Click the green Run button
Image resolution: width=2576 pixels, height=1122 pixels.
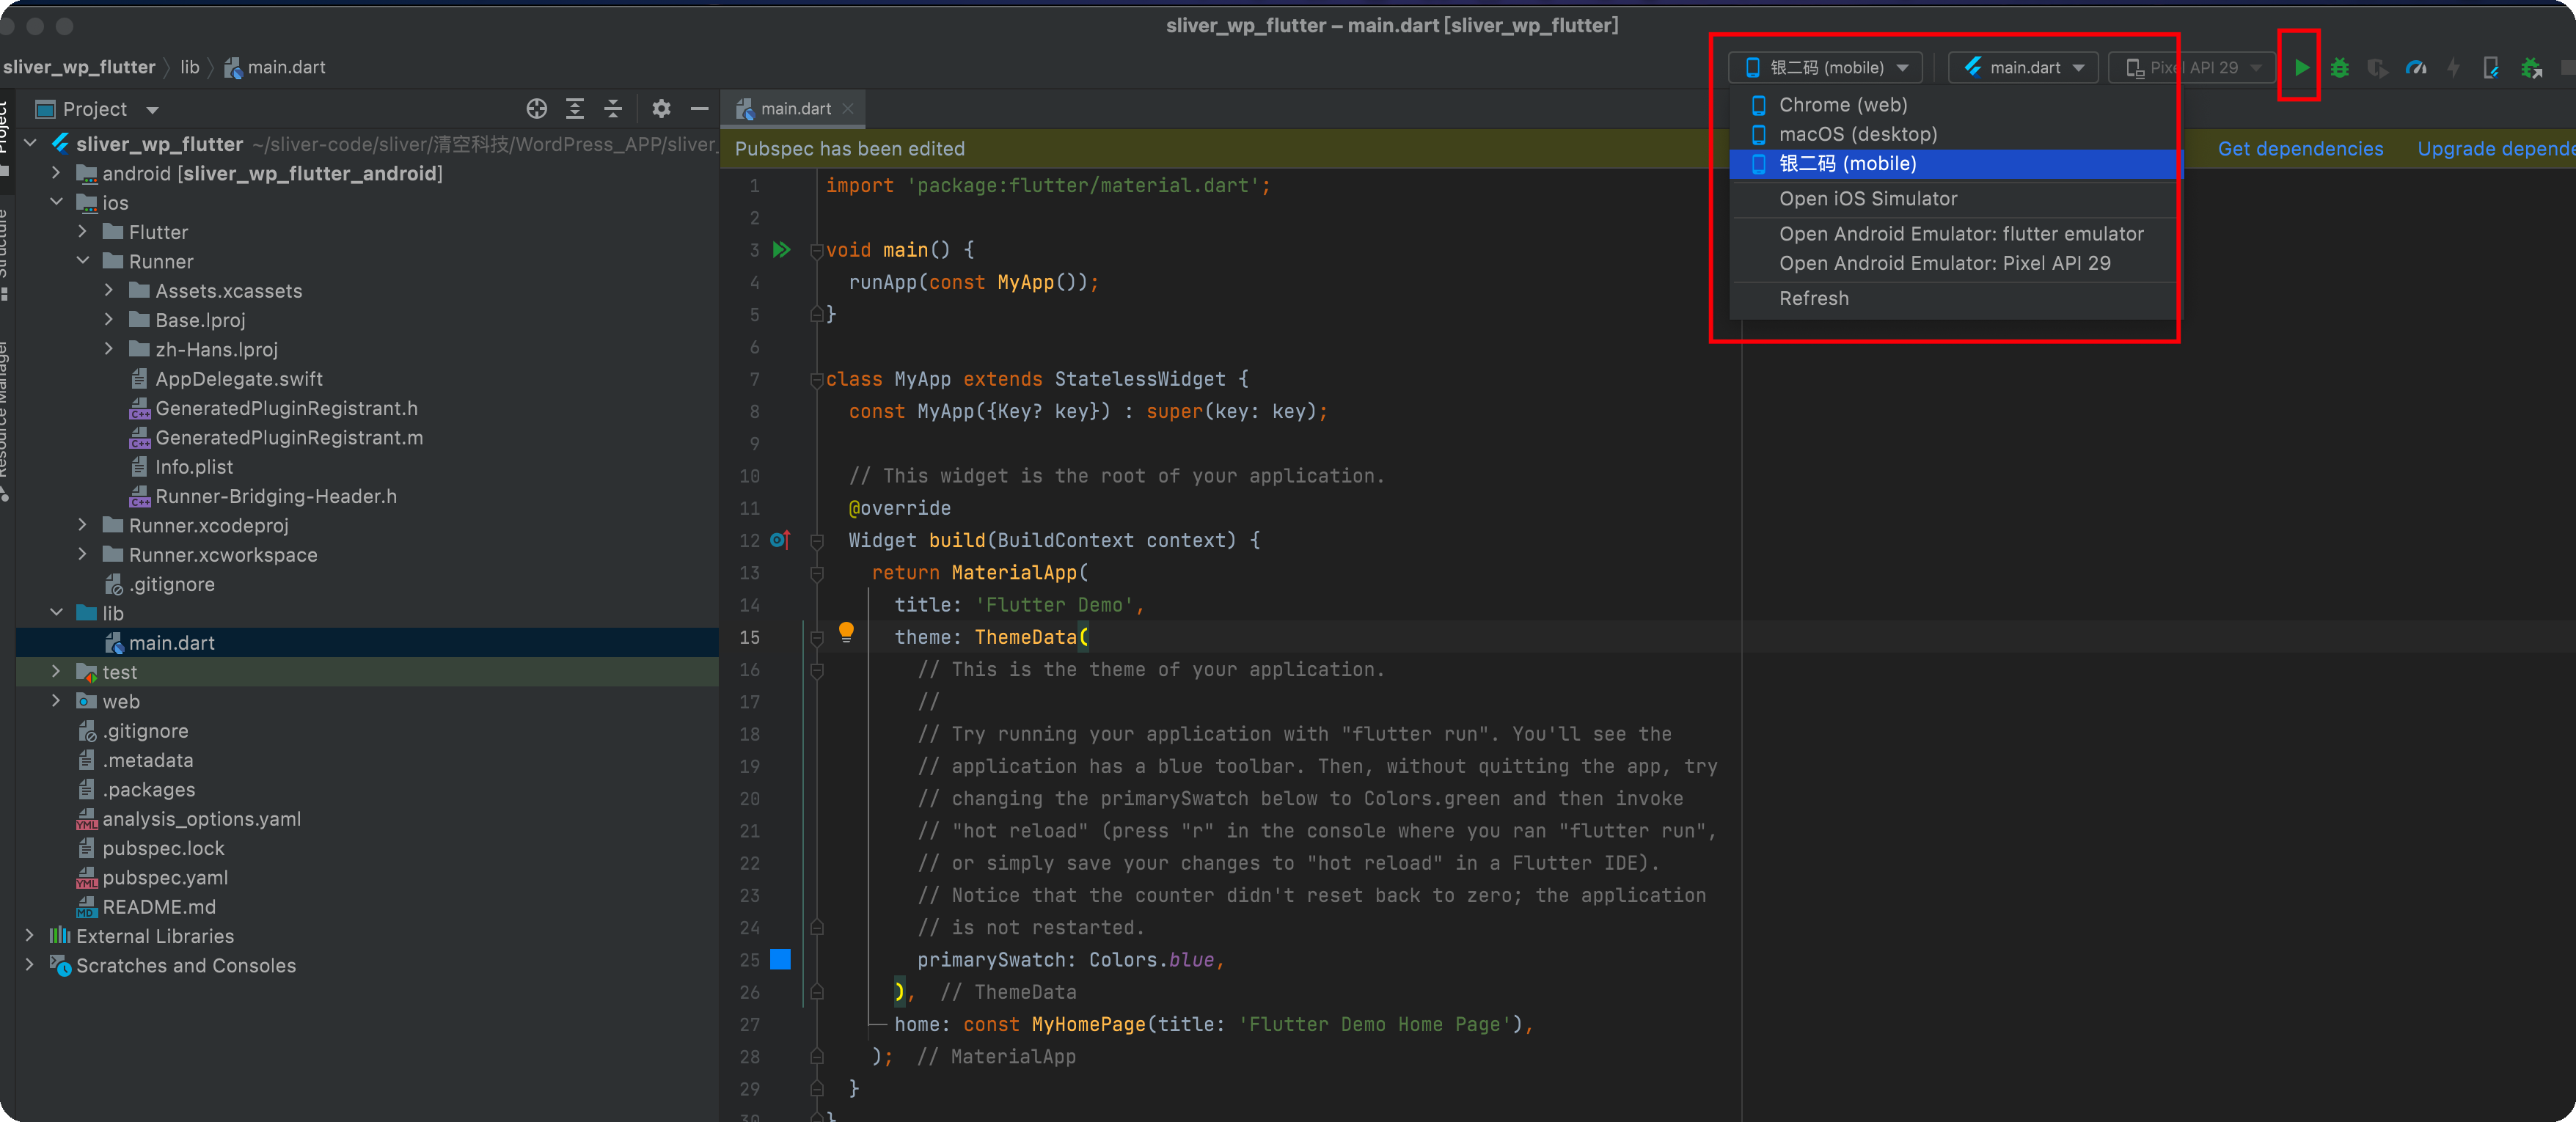pyautogui.click(x=2301, y=67)
